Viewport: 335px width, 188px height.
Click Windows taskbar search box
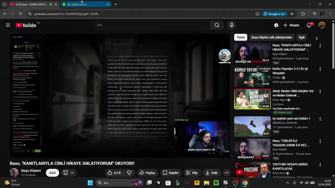pos(120,183)
